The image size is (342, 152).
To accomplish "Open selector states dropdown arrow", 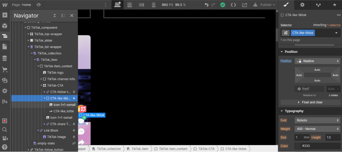I will coord(336,33).
